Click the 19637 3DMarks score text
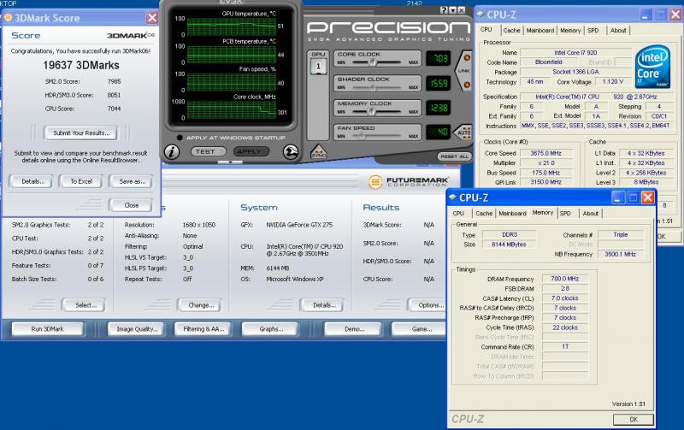 81,65
